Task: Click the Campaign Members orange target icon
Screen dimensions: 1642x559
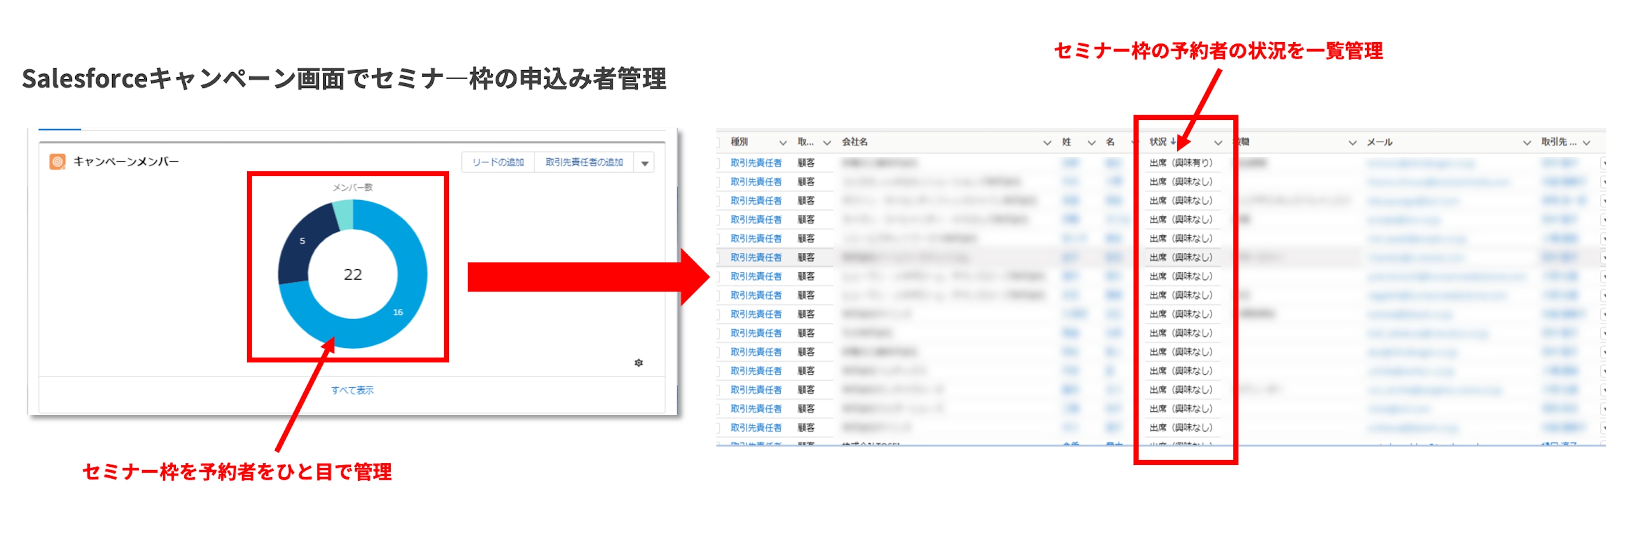Action: tap(57, 162)
